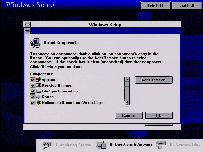Click the Select Components heading
The image size is (203, 152).
coord(61,43)
